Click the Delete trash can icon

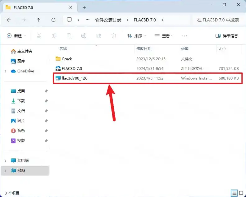114,36
